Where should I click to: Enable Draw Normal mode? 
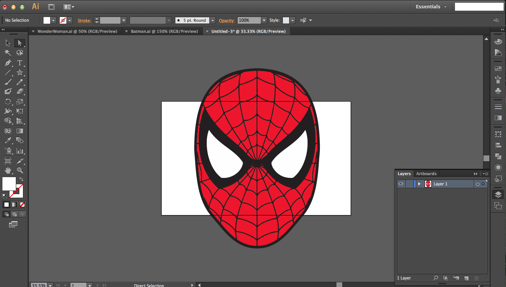click(x=6, y=214)
